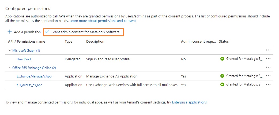279x115 pixels.
Task: Click the Type column header
Action: [x=69, y=42]
